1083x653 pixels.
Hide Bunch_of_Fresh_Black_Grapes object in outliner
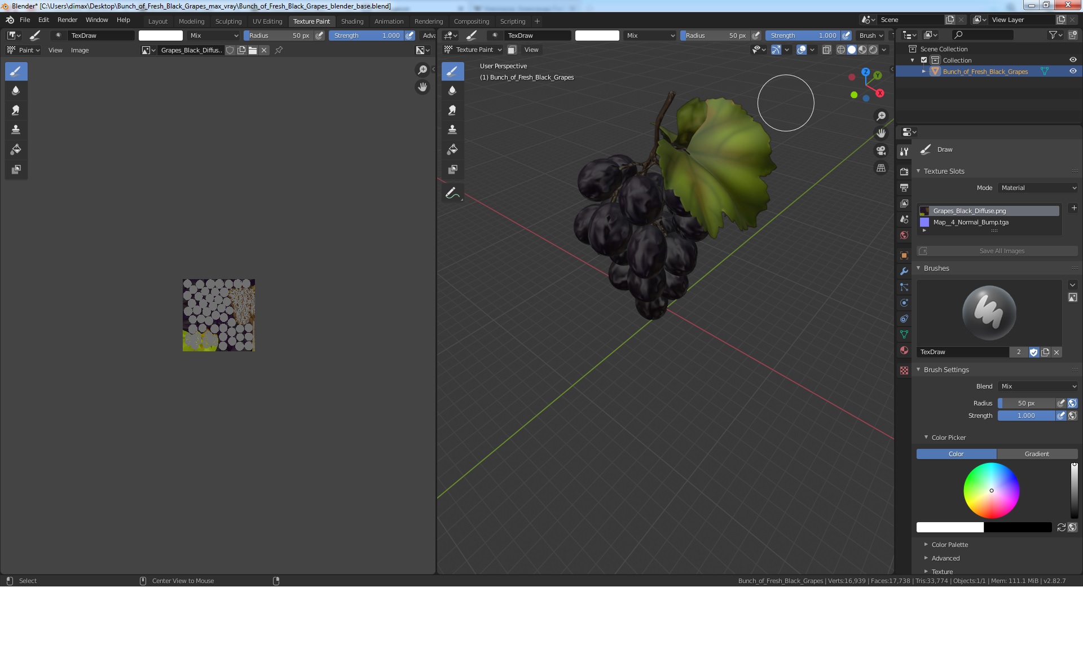pyautogui.click(x=1073, y=71)
